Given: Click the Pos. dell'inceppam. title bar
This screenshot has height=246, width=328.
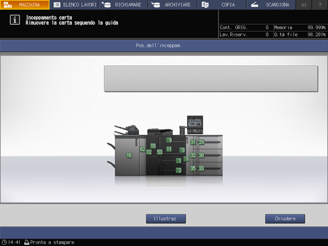Looking at the screenshot, I should click(x=164, y=46).
